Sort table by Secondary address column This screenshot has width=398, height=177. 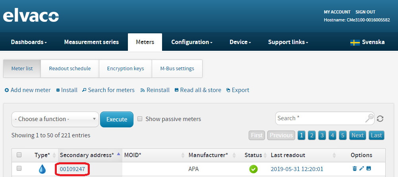click(x=87, y=155)
